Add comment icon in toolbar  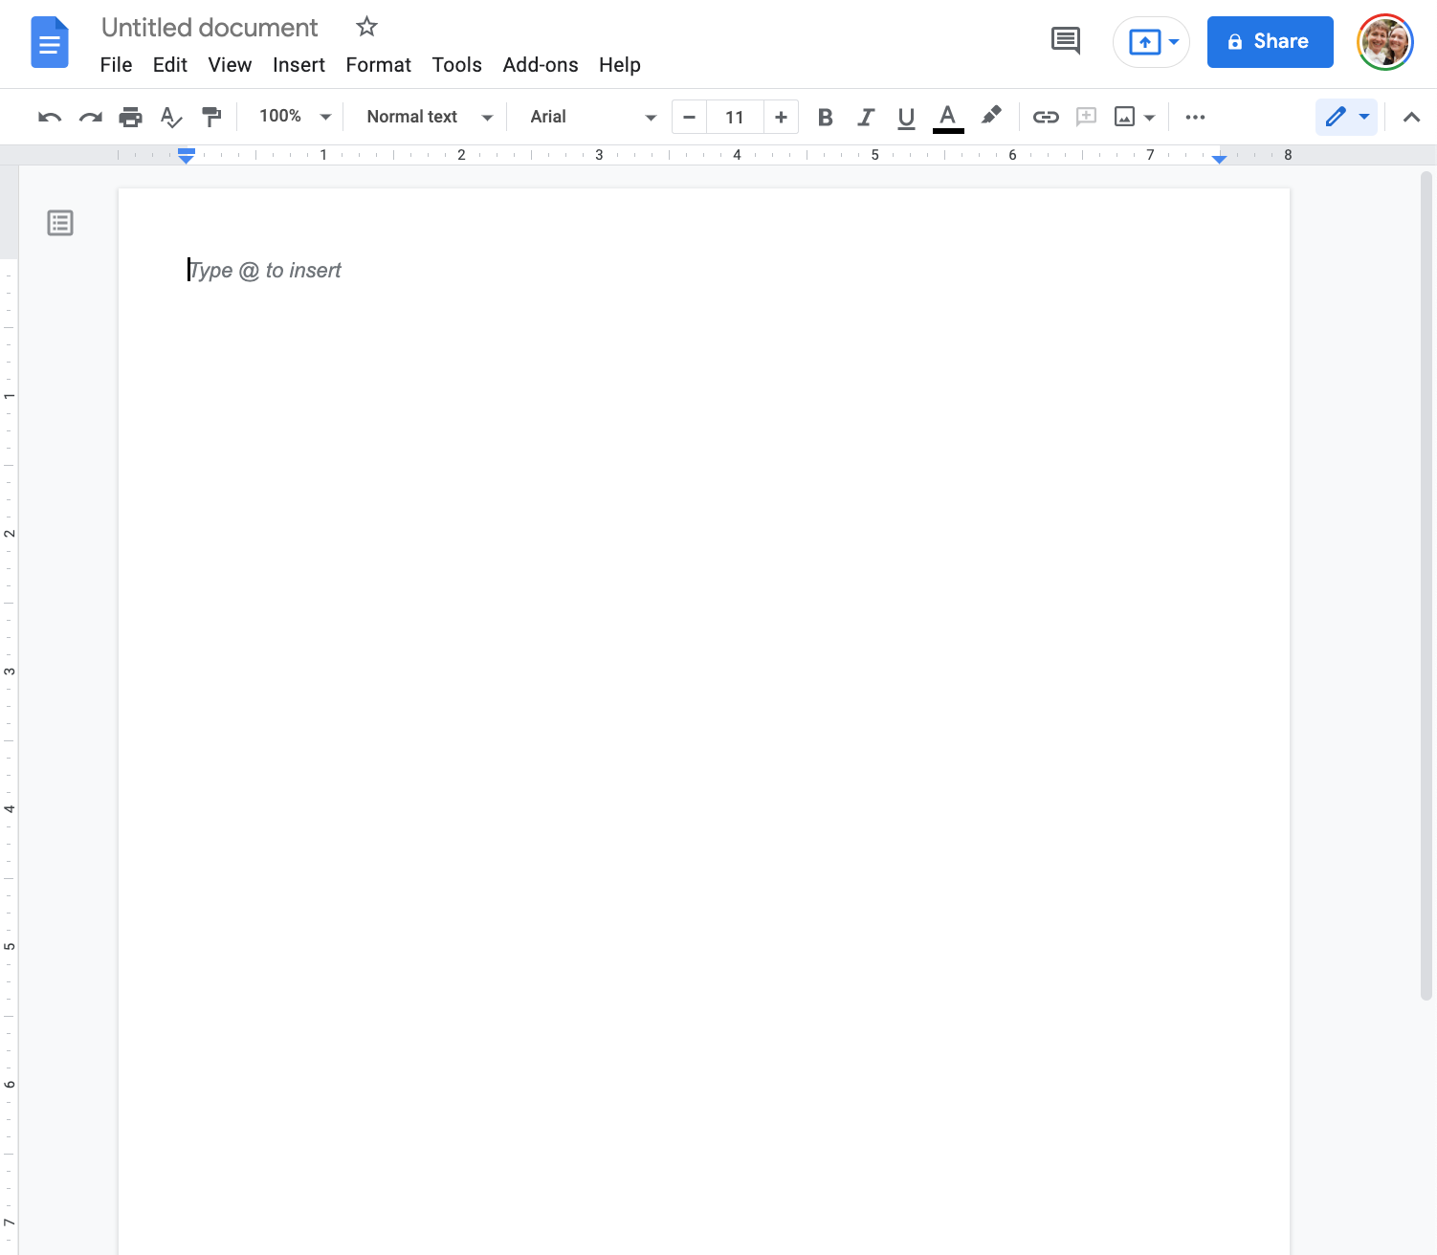tap(1086, 117)
